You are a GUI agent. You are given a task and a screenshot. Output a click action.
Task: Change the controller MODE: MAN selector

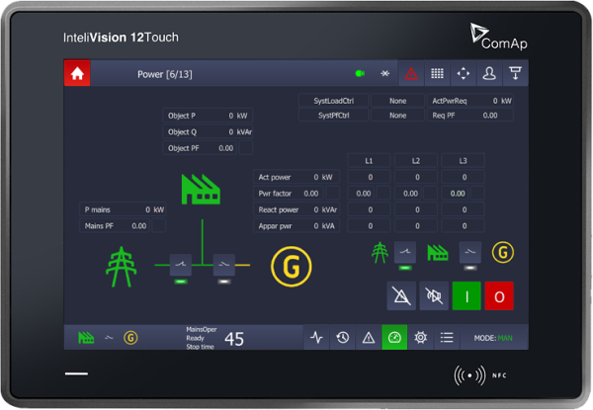493,338
